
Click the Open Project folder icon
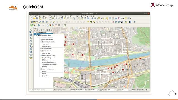click(x=34, y=19)
